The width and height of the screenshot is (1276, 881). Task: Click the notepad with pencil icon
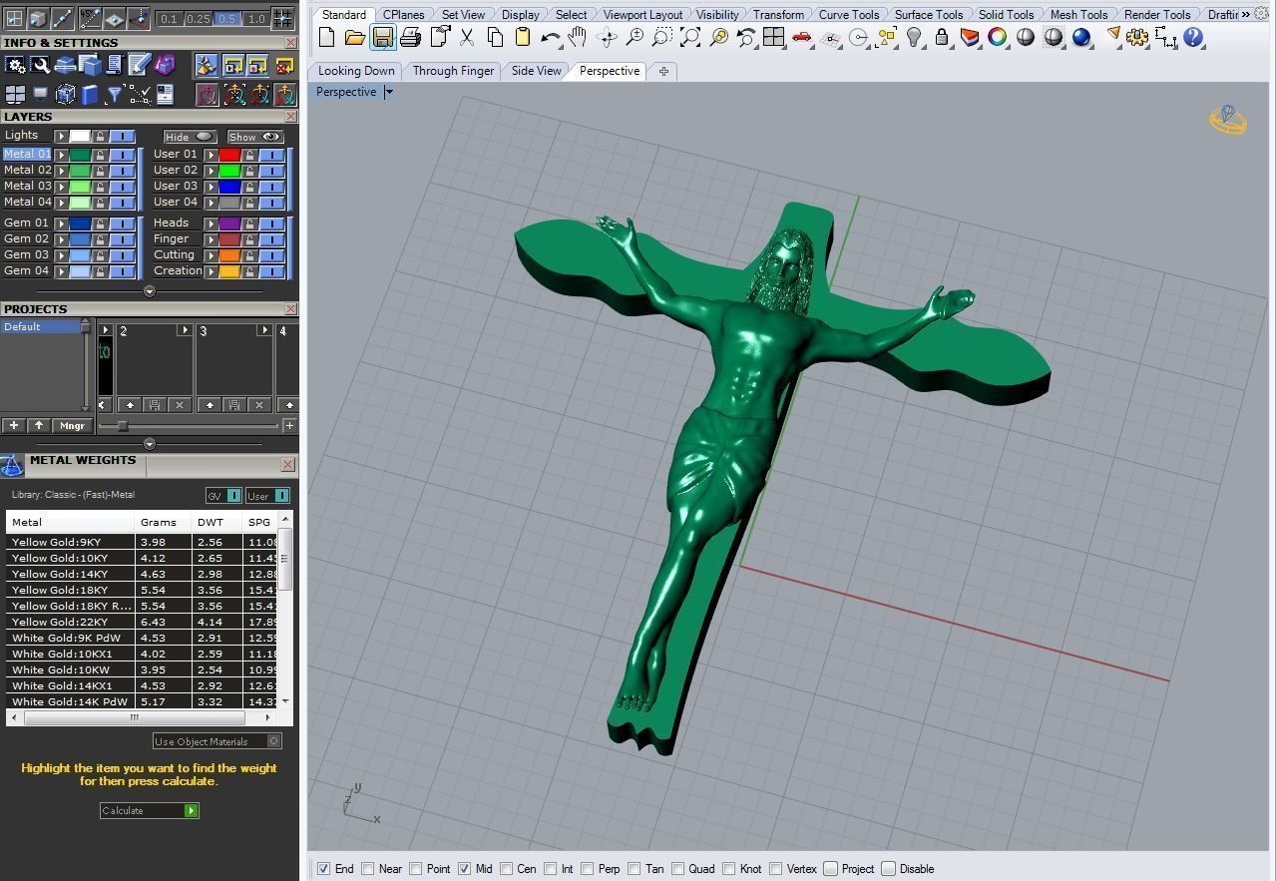[x=140, y=66]
